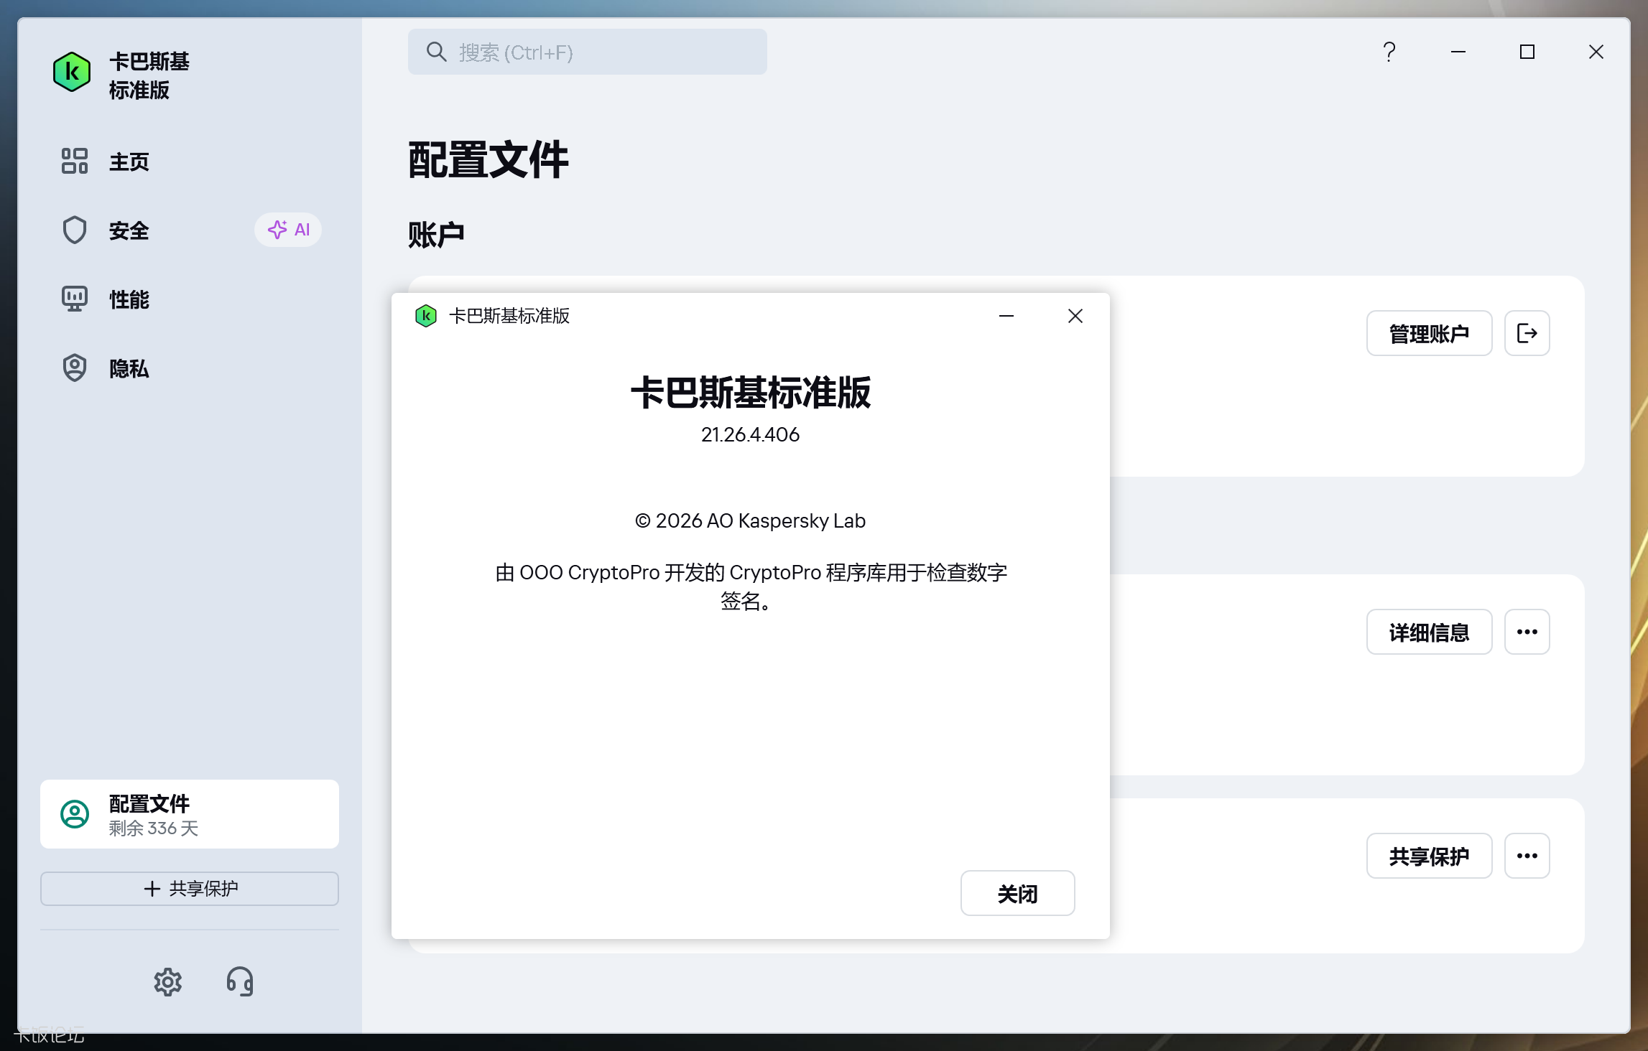Click the help question mark icon
1648x1051 pixels.
click(1389, 52)
